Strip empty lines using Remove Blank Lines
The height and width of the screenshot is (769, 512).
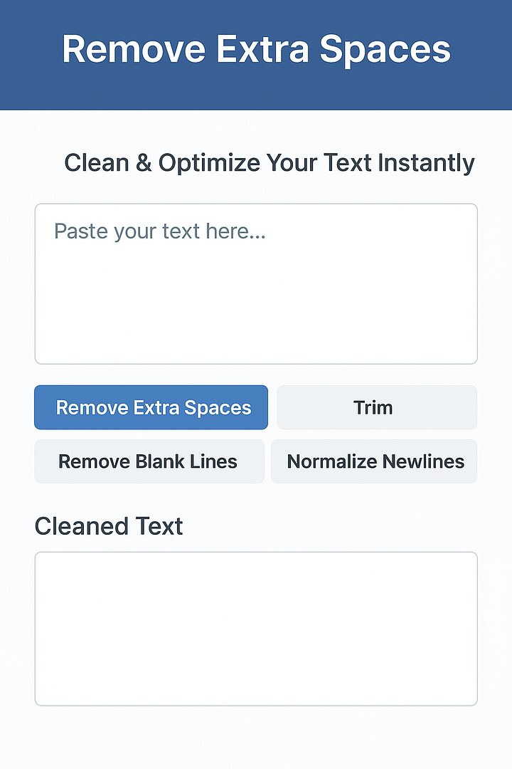(149, 461)
